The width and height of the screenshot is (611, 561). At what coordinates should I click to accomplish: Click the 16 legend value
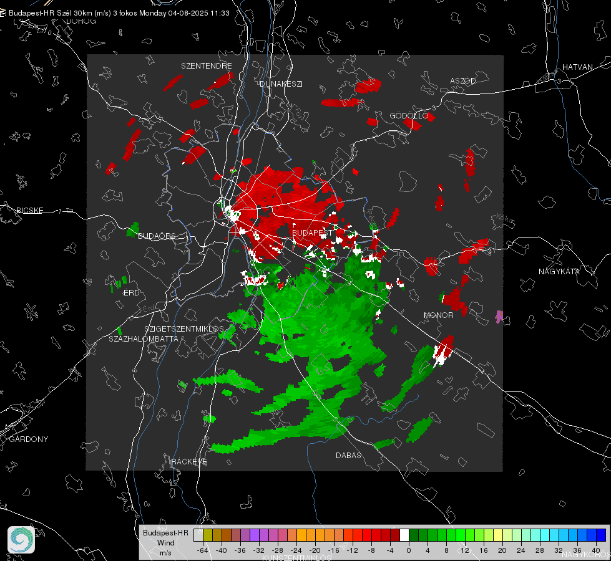(x=484, y=550)
